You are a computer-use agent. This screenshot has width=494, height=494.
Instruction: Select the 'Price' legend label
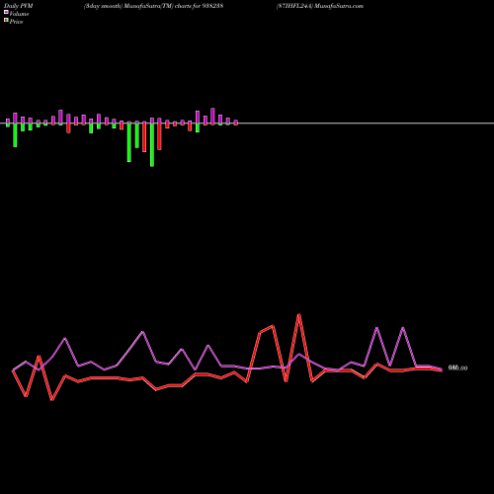tap(16, 22)
